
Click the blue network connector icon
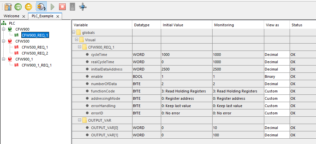83,6
